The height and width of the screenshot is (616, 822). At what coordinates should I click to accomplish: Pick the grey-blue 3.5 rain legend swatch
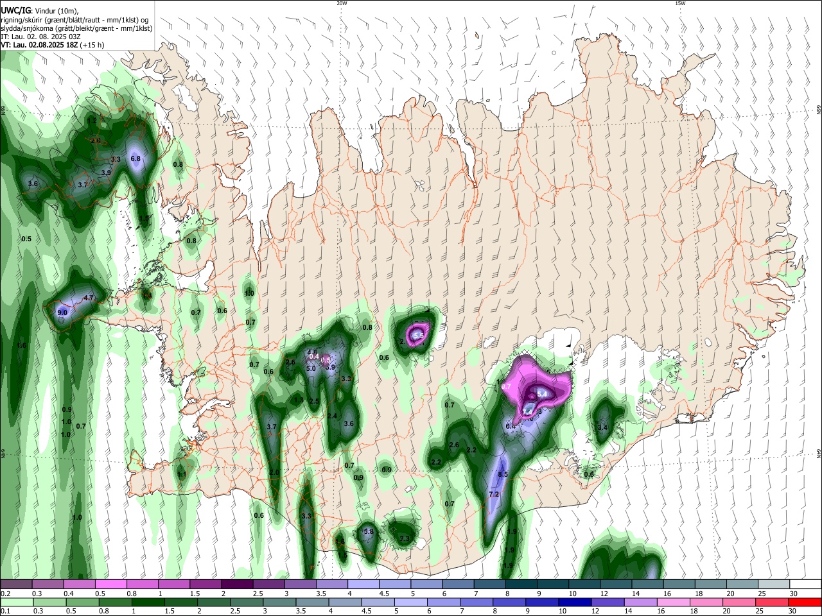(312, 602)
